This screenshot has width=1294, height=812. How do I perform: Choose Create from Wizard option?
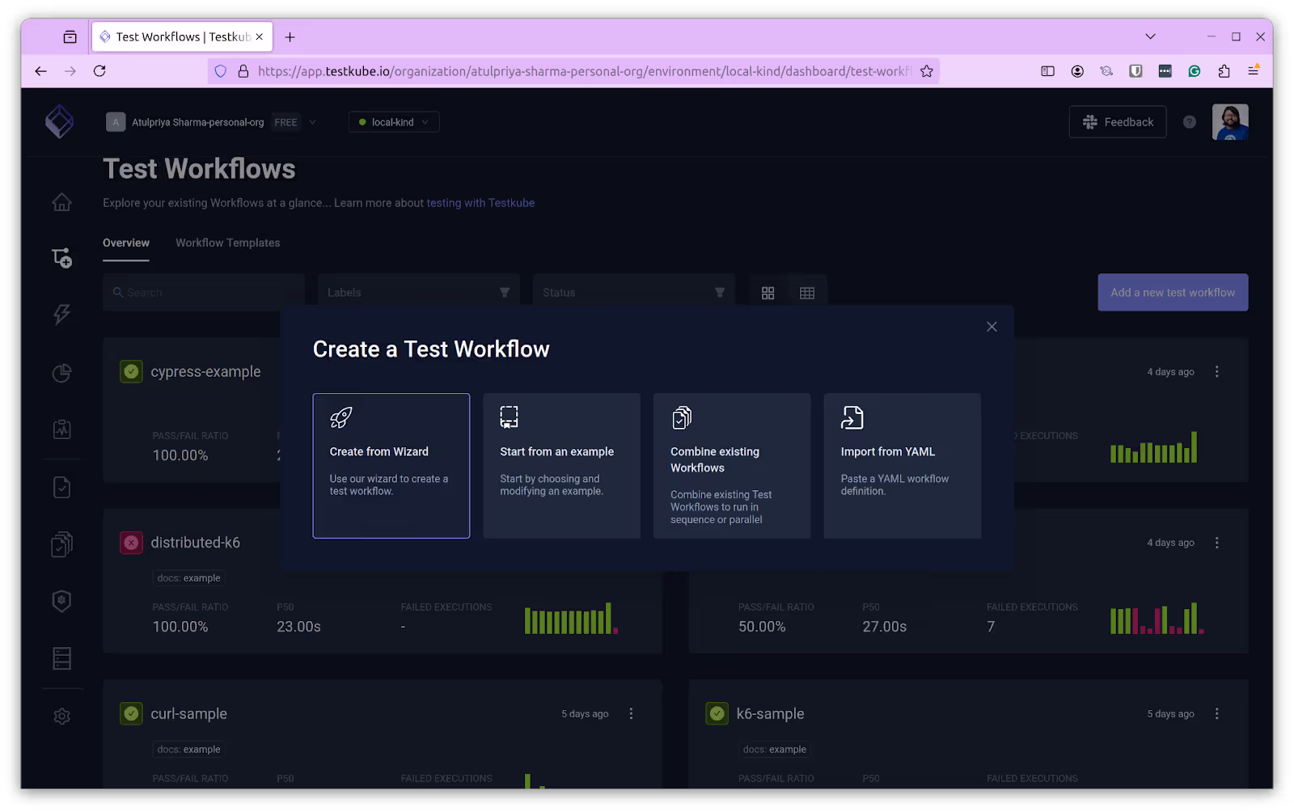click(x=391, y=466)
